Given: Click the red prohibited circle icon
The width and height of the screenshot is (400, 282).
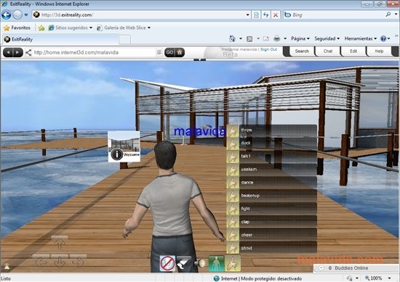Looking at the screenshot, I should coord(167,264).
